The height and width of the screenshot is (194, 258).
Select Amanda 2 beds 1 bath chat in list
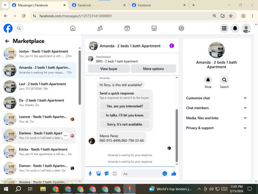39,70
